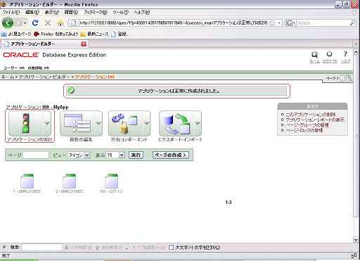This screenshot has width=360, height=261.
Task: Expand the エクスポート/インポート dropdown arrow
Action: click(x=198, y=123)
